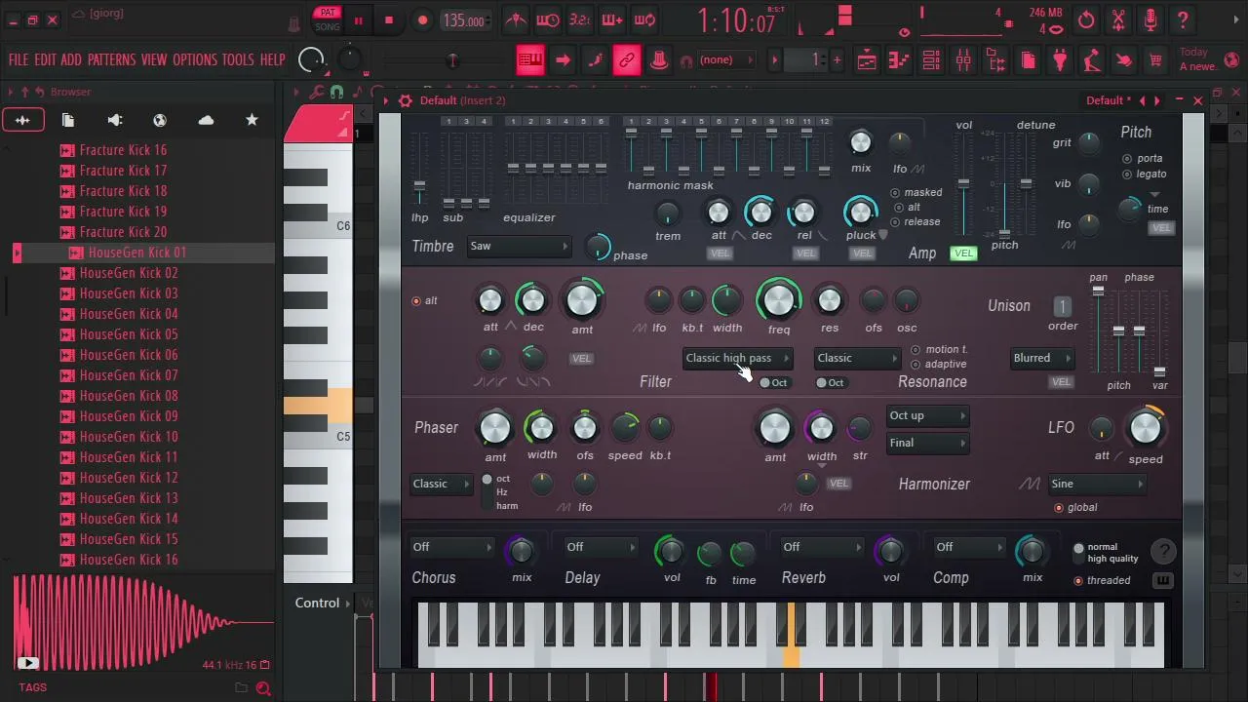Toggle Harmor keyboard icon below help button
Screen dimensions: 1248x702
click(1163, 581)
